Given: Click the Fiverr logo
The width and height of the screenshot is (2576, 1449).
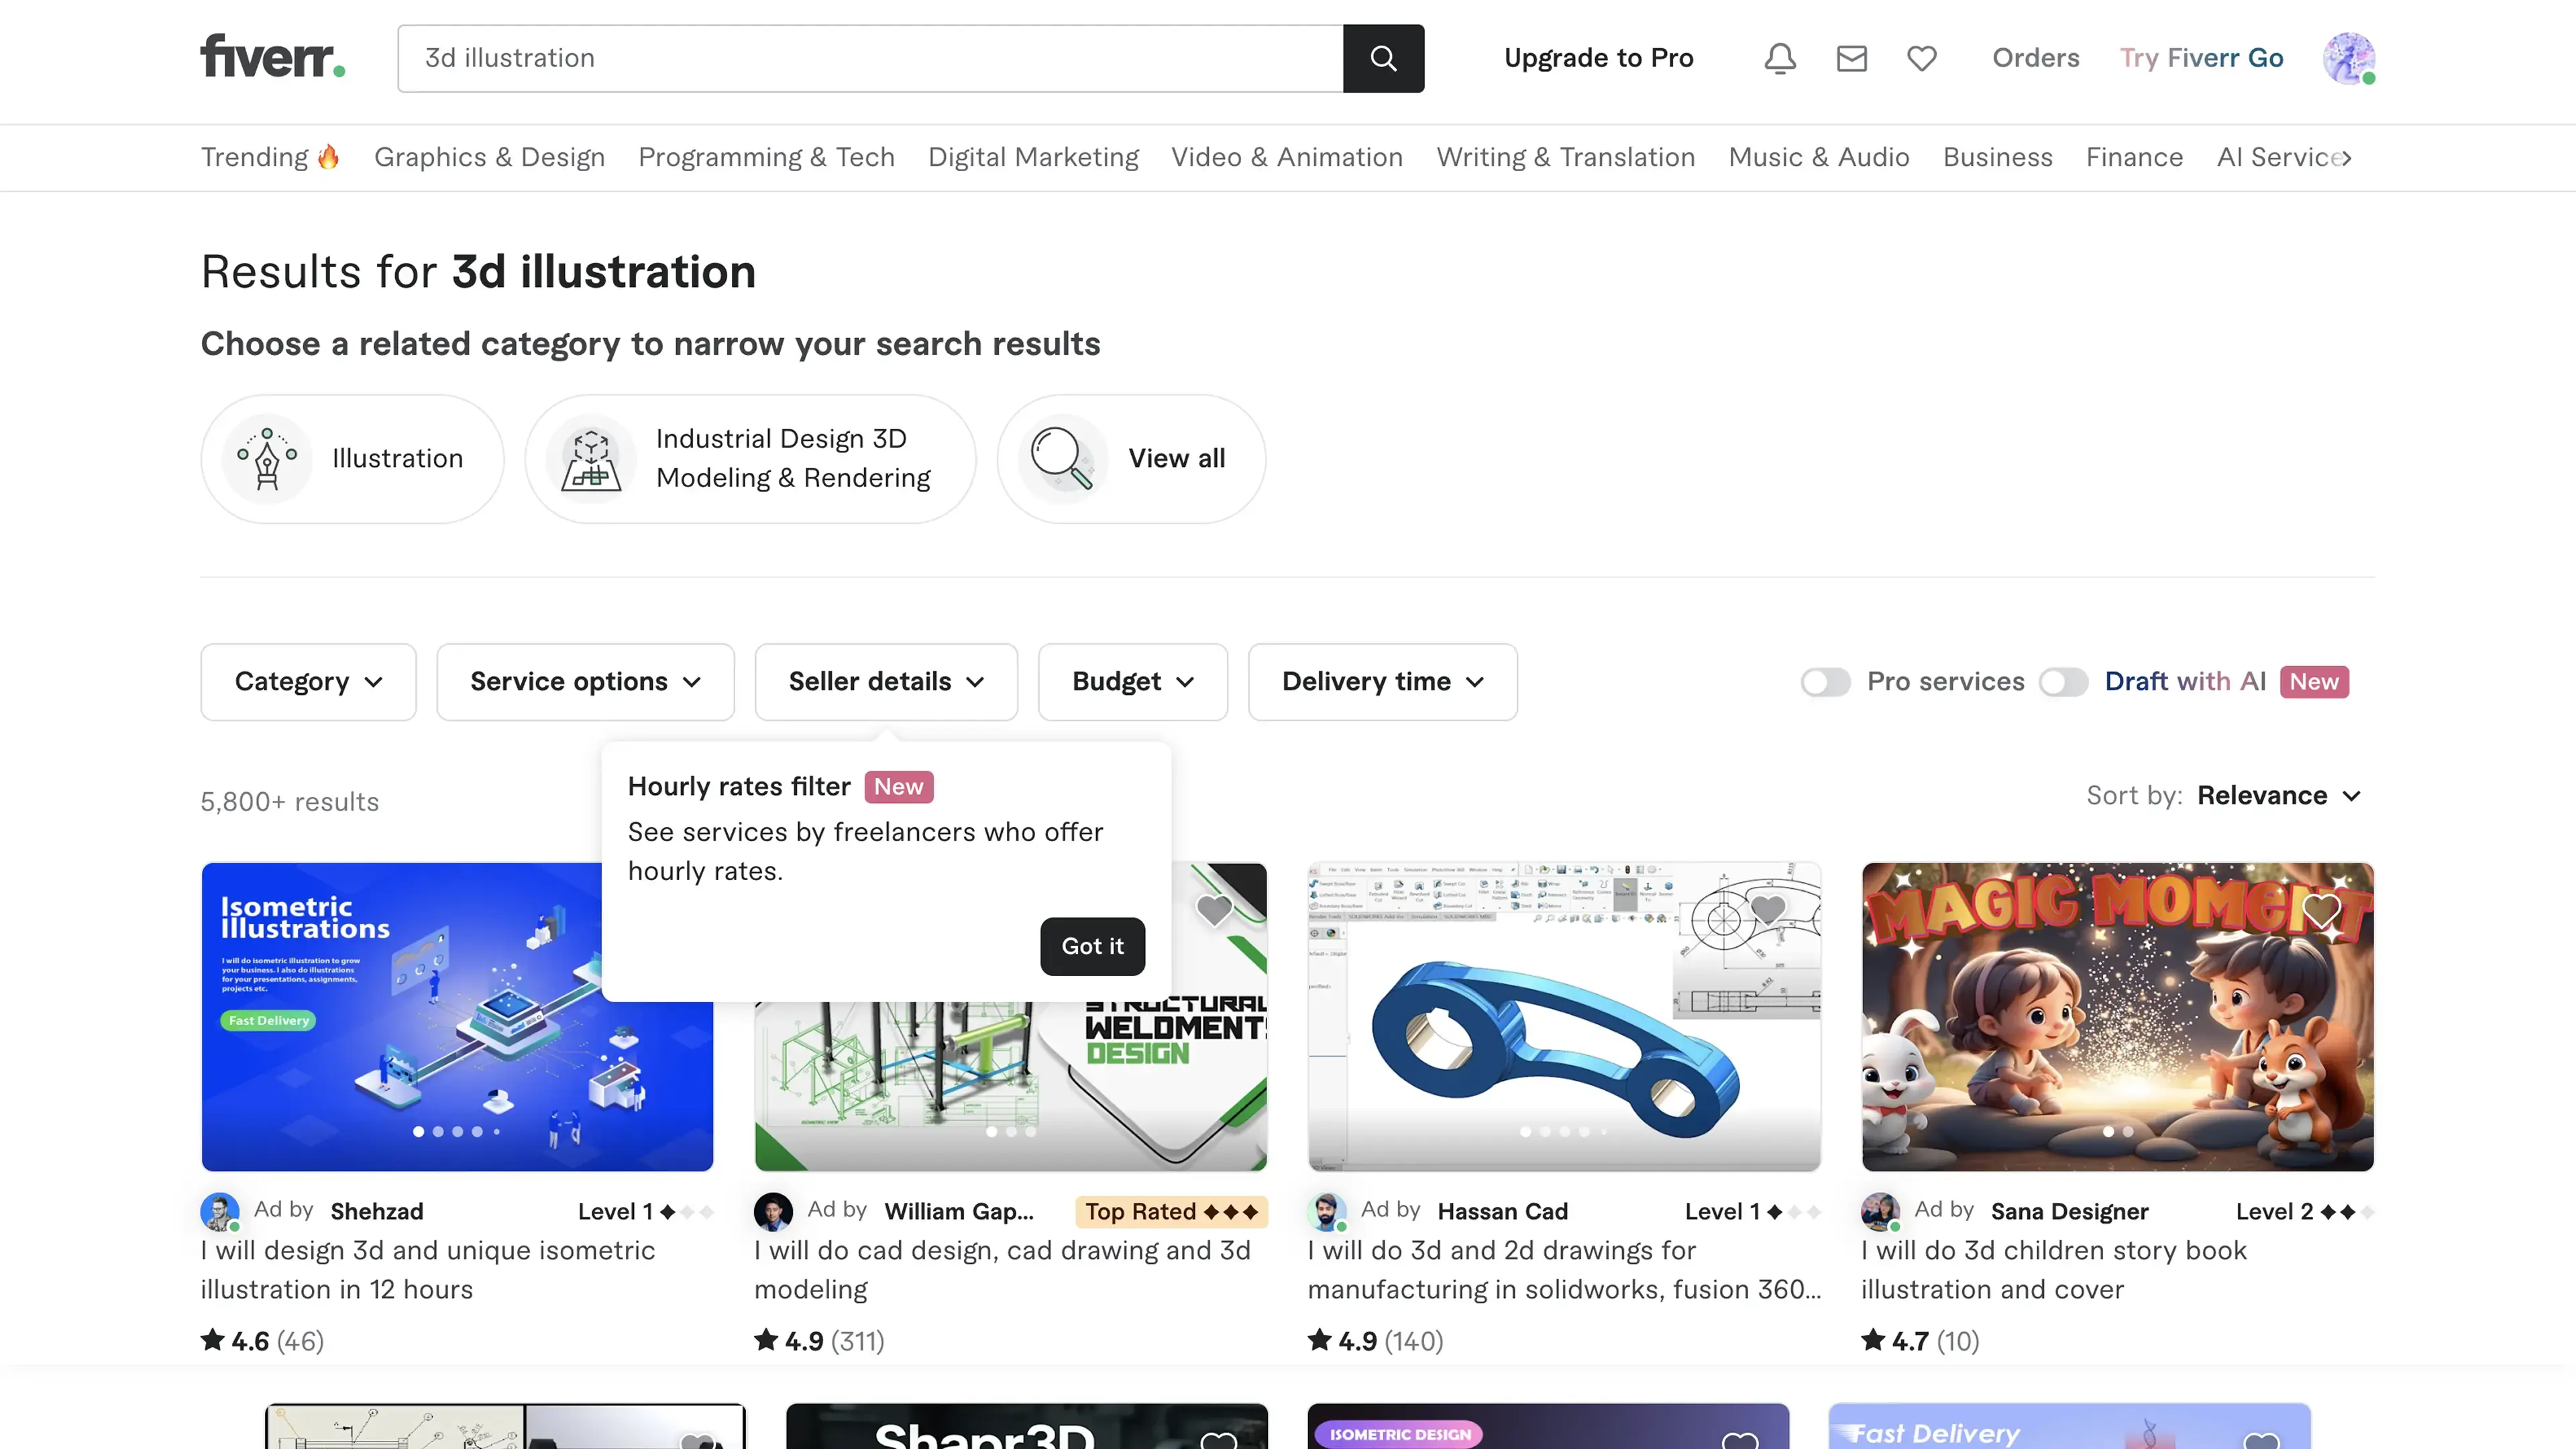Looking at the screenshot, I should (272, 57).
